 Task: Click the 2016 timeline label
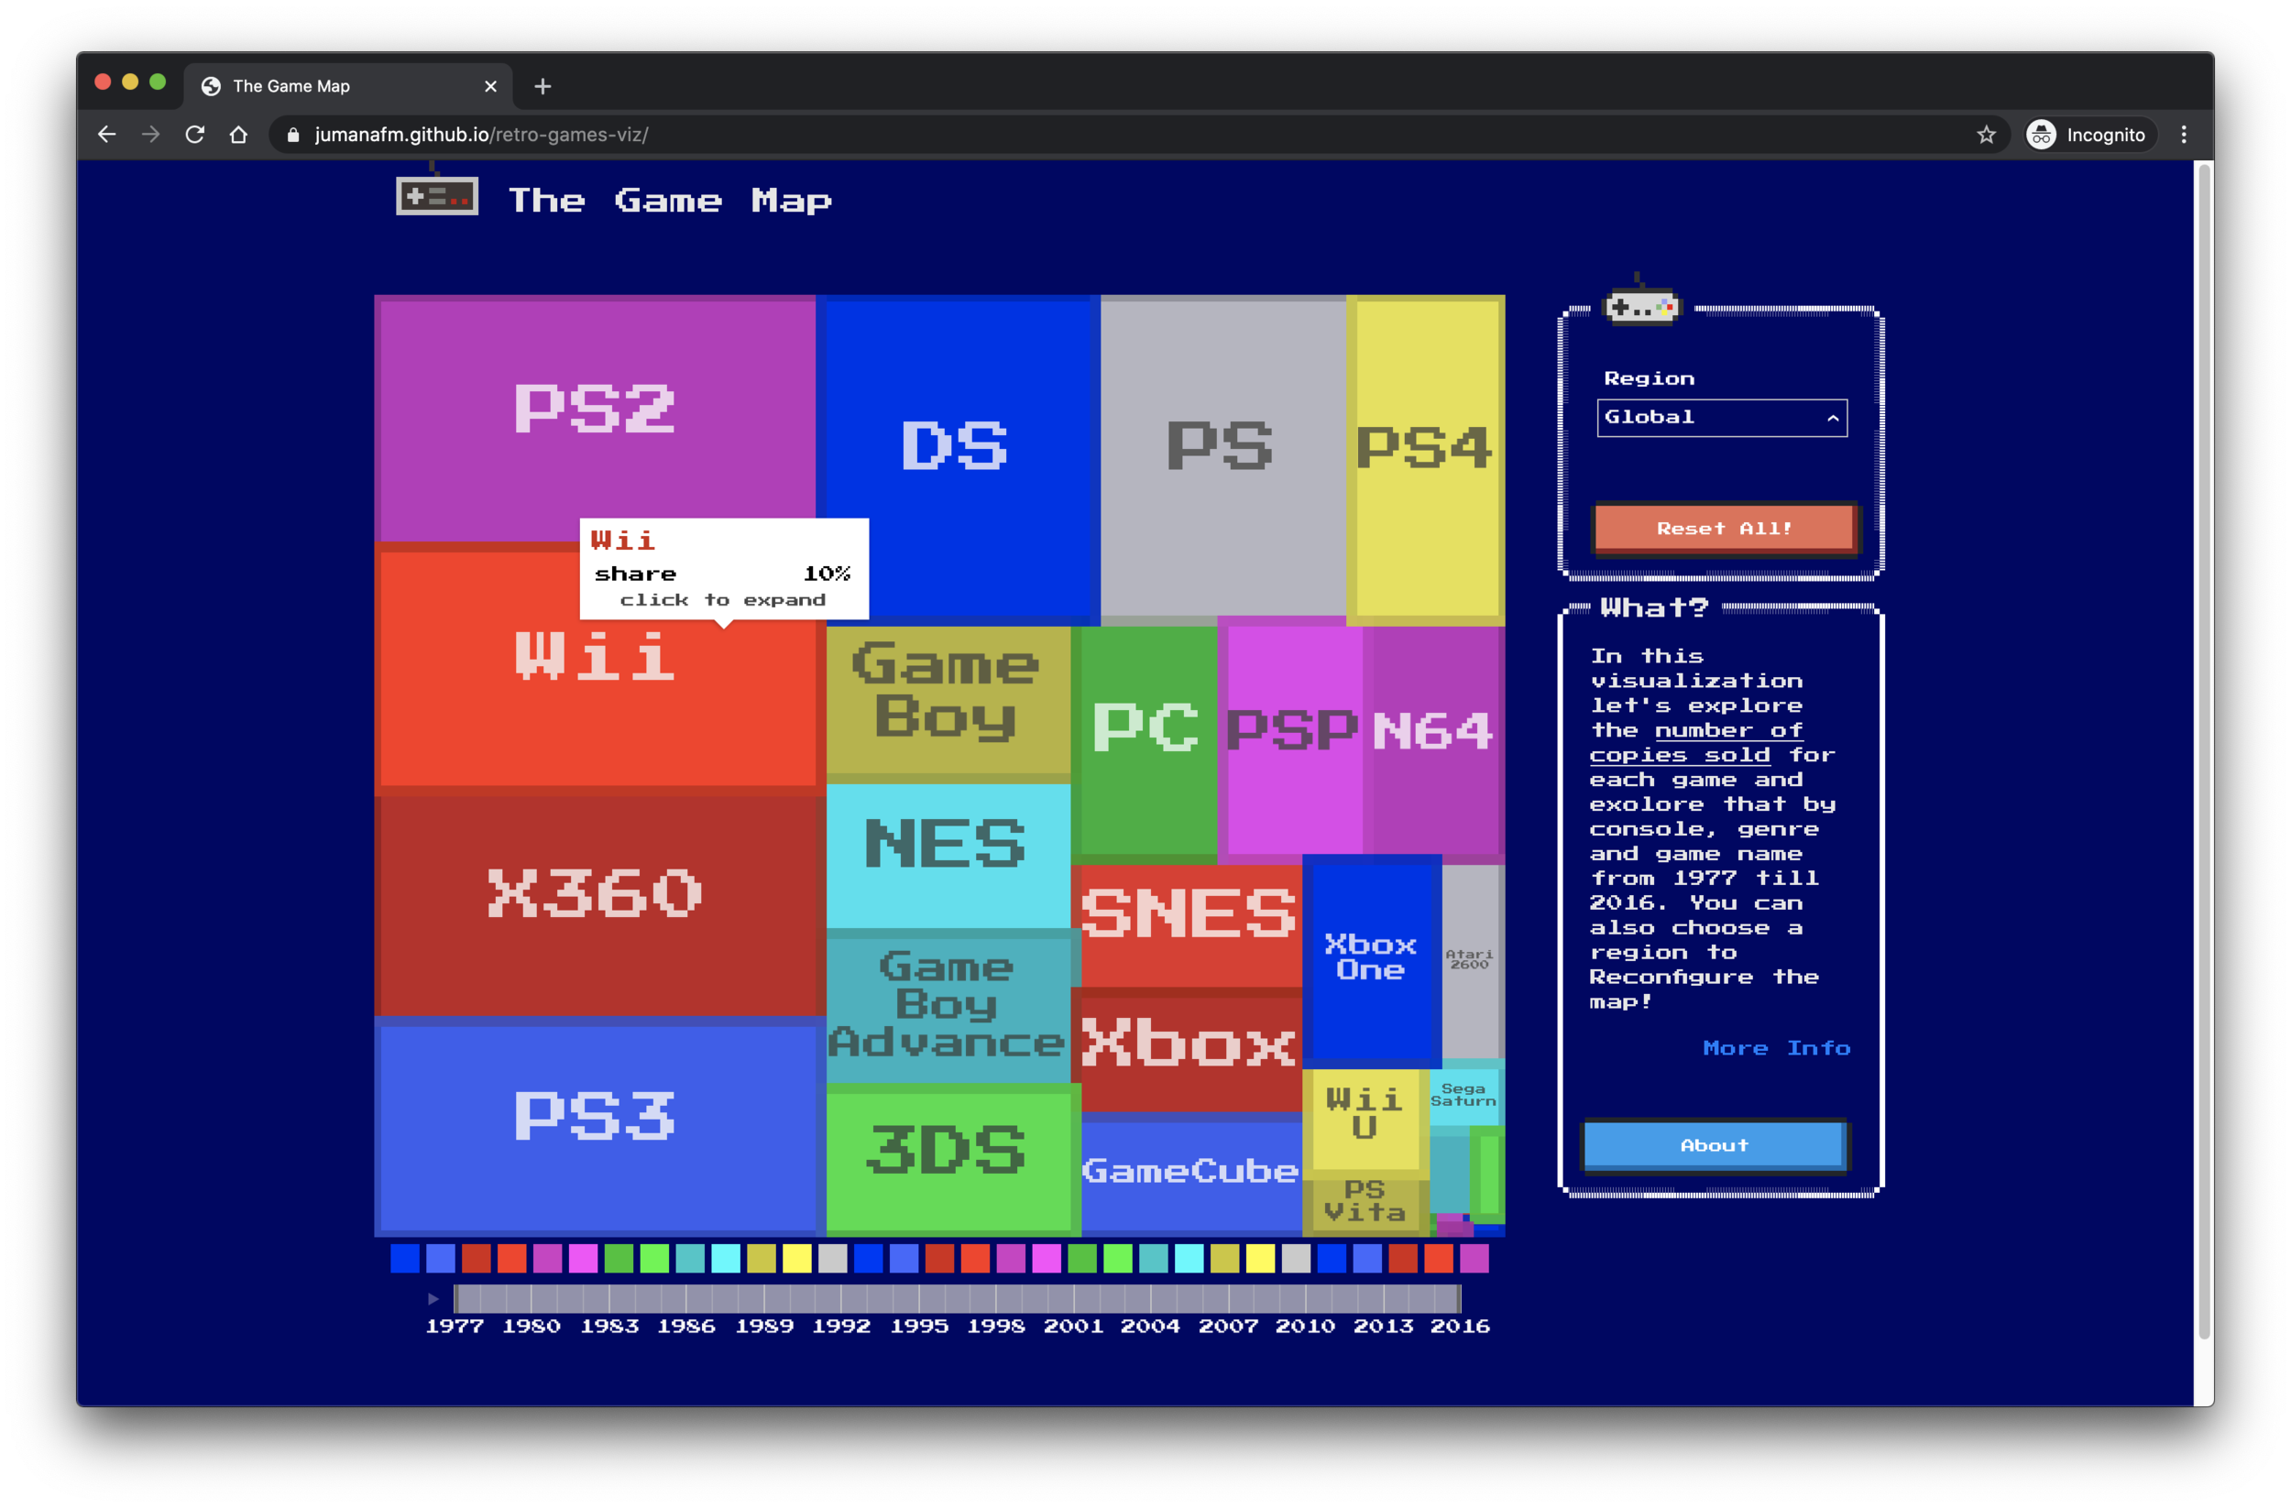click(1460, 1328)
